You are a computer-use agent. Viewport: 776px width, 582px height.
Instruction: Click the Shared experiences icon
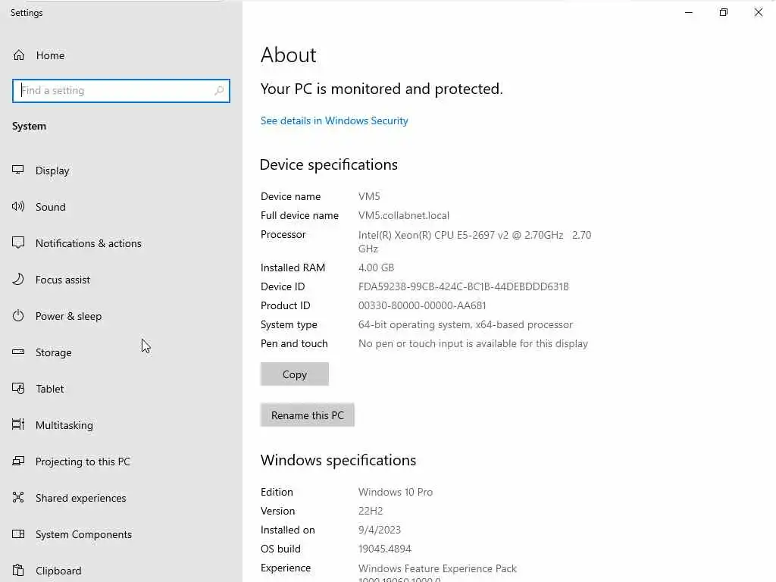point(18,497)
